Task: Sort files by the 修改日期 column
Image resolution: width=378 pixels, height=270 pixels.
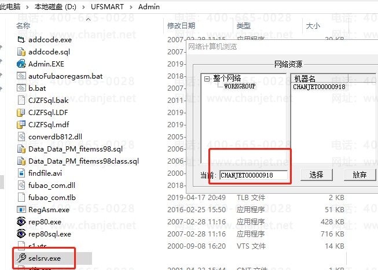Action: 181,26
